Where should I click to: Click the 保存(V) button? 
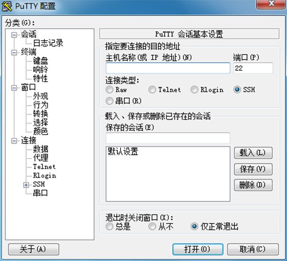(253, 169)
